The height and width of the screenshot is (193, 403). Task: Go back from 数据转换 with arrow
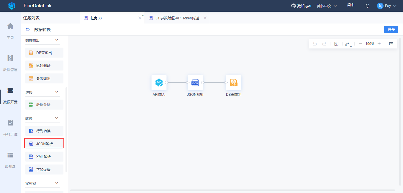[x=28, y=29]
